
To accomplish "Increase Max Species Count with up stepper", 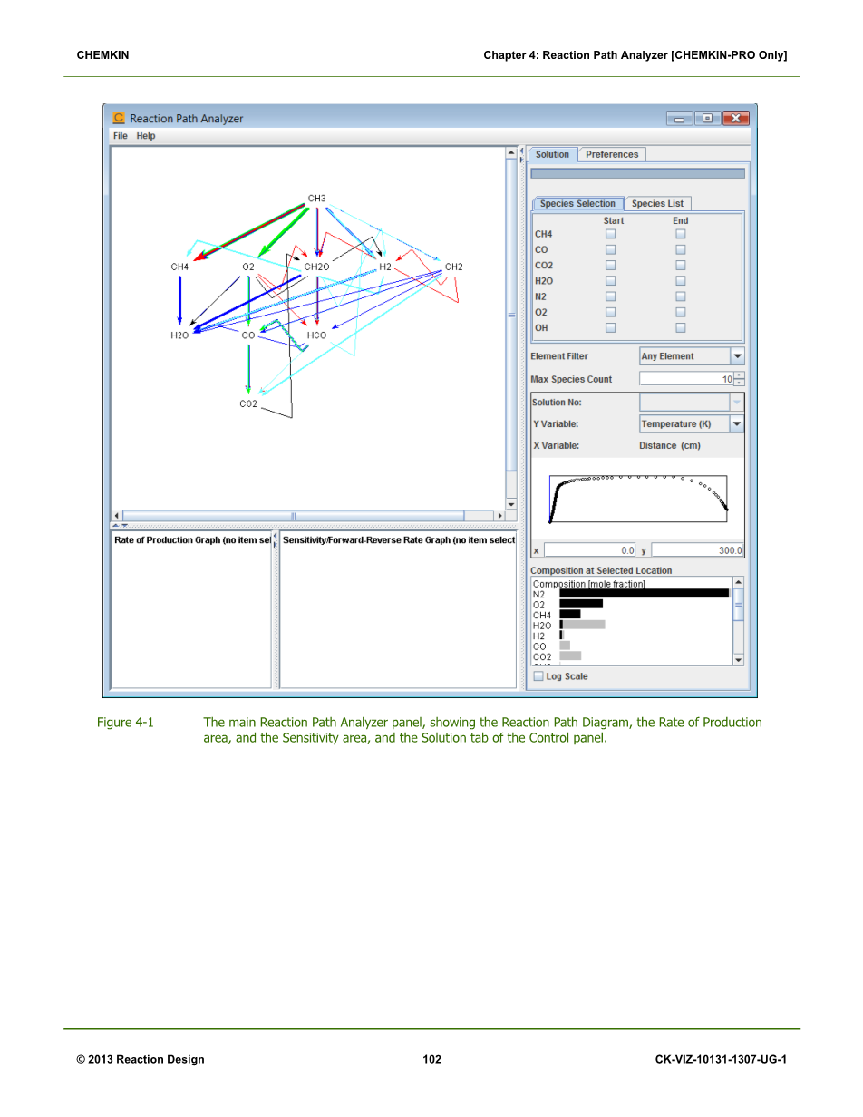I will (x=739, y=375).
